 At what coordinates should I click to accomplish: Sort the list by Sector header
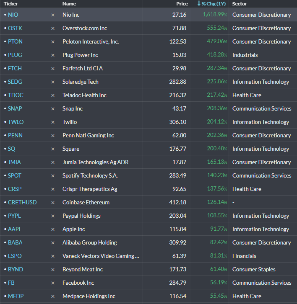coord(240,4)
